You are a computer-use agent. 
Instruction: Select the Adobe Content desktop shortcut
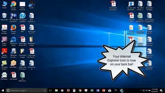[4, 41]
